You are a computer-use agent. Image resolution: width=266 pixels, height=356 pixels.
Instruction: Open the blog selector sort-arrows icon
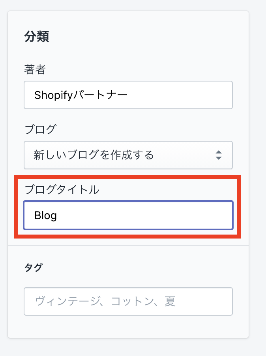pyautogui.click(x=219, y=155)
